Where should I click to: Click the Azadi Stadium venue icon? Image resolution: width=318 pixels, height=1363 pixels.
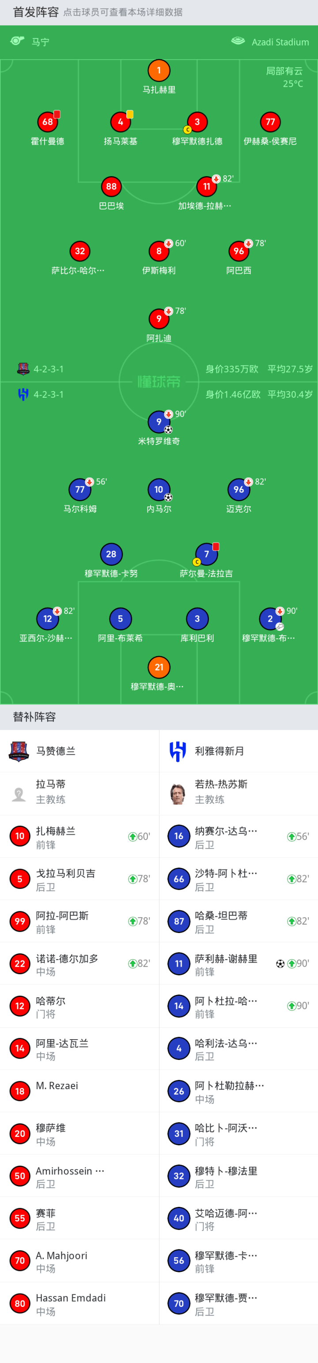pos(238,41)
